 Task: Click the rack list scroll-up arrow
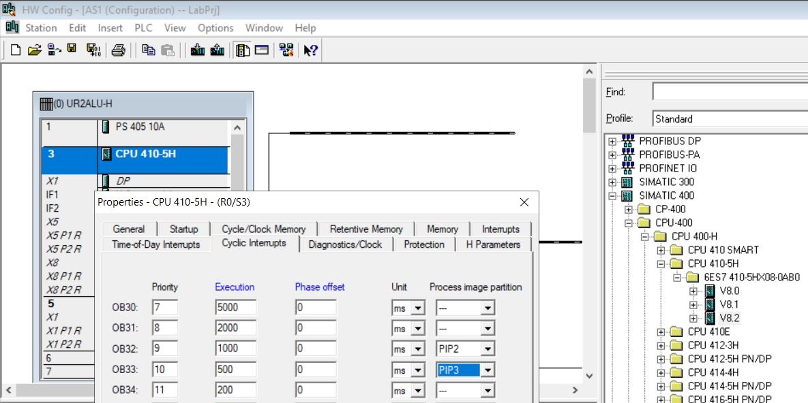pos(237,128)
